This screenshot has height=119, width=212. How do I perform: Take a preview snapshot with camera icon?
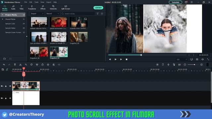click(x=197, y=59)
